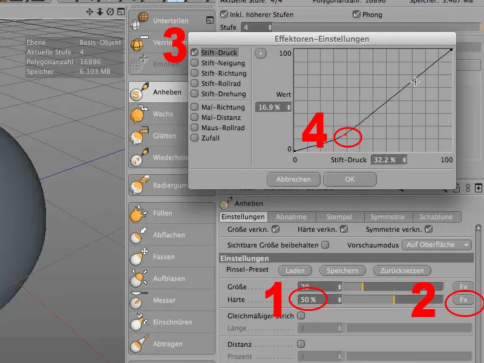This screenshot has width=484, height=363.
Task: Select the Füllen fill tool
Action: (171, 213)
